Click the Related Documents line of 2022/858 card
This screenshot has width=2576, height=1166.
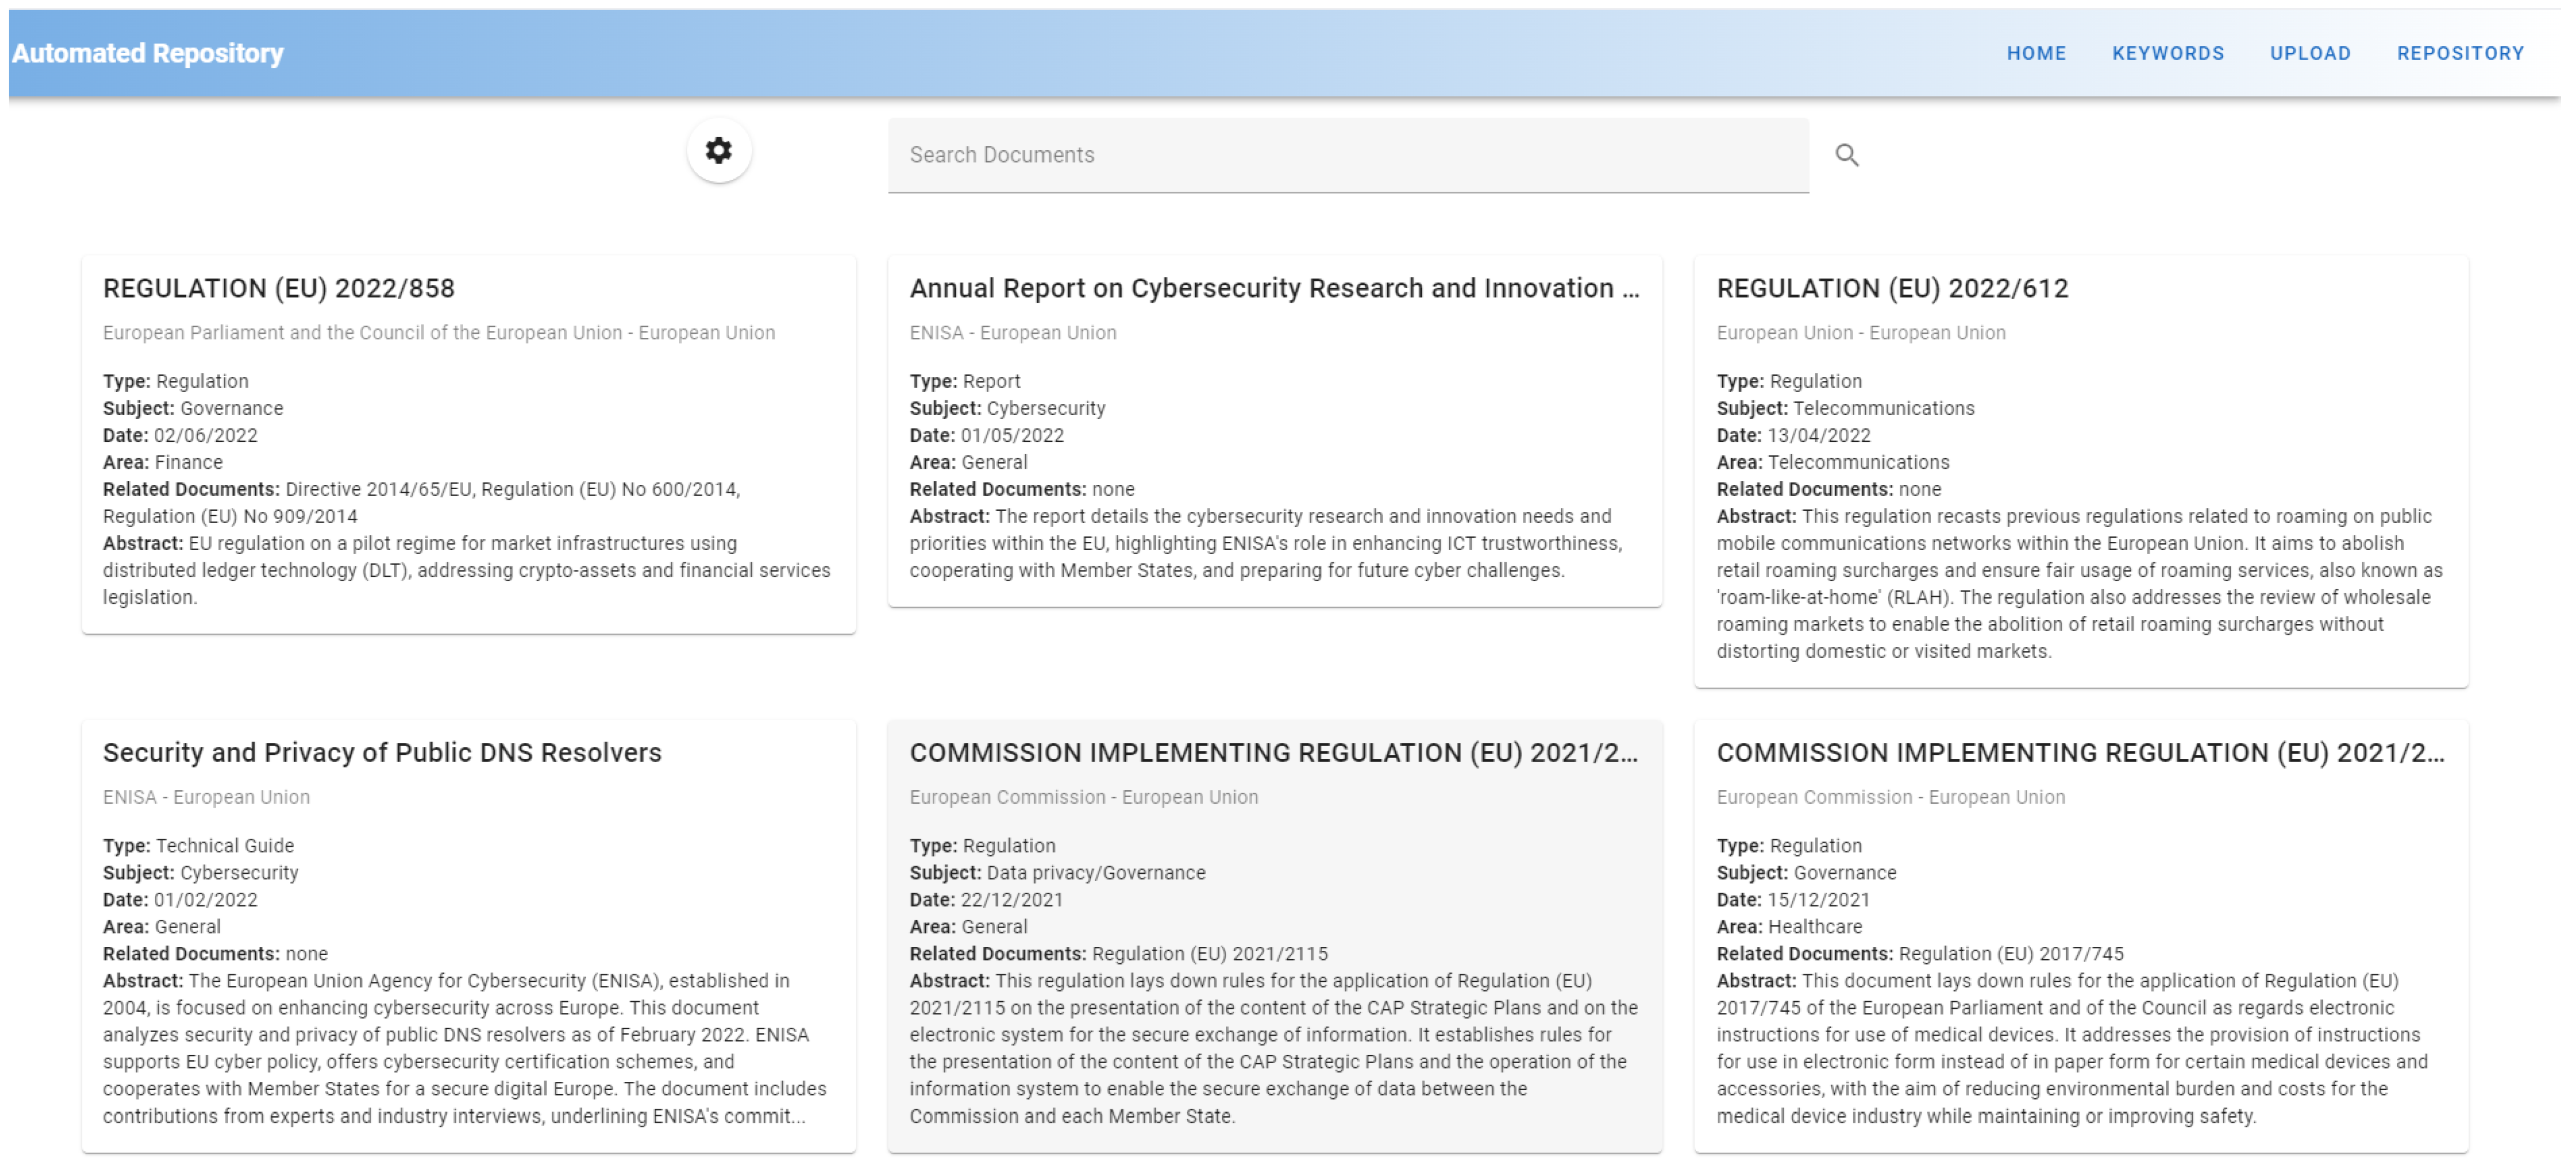click(x=420, y=490)
